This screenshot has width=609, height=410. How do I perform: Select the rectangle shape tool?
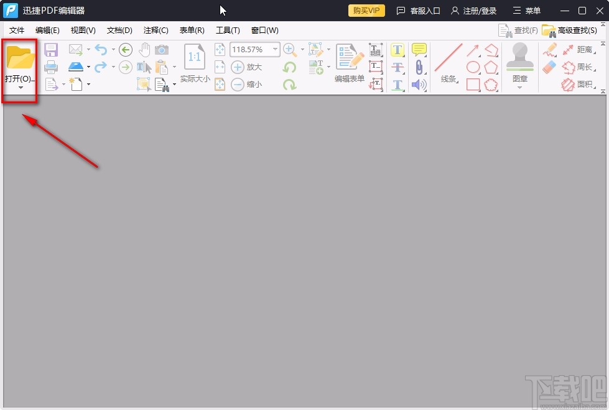click(473, 83)
